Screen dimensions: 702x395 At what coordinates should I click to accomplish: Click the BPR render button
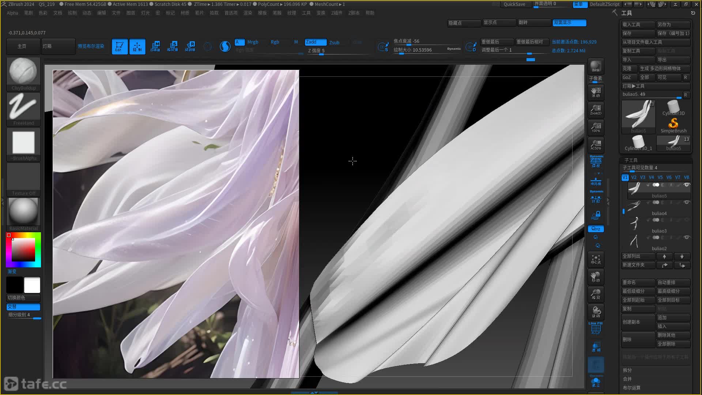point(596,66)
